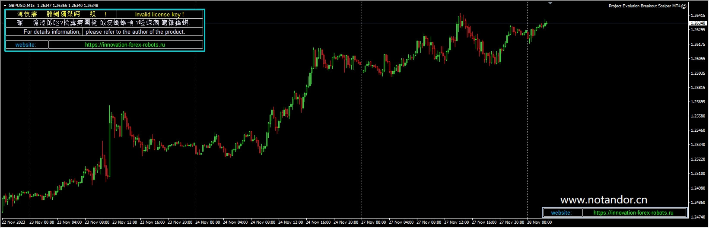This screenshot has width=709, height=228.
Task: Click price level 1.26415 on scale
Action: [x=697, y=16]
